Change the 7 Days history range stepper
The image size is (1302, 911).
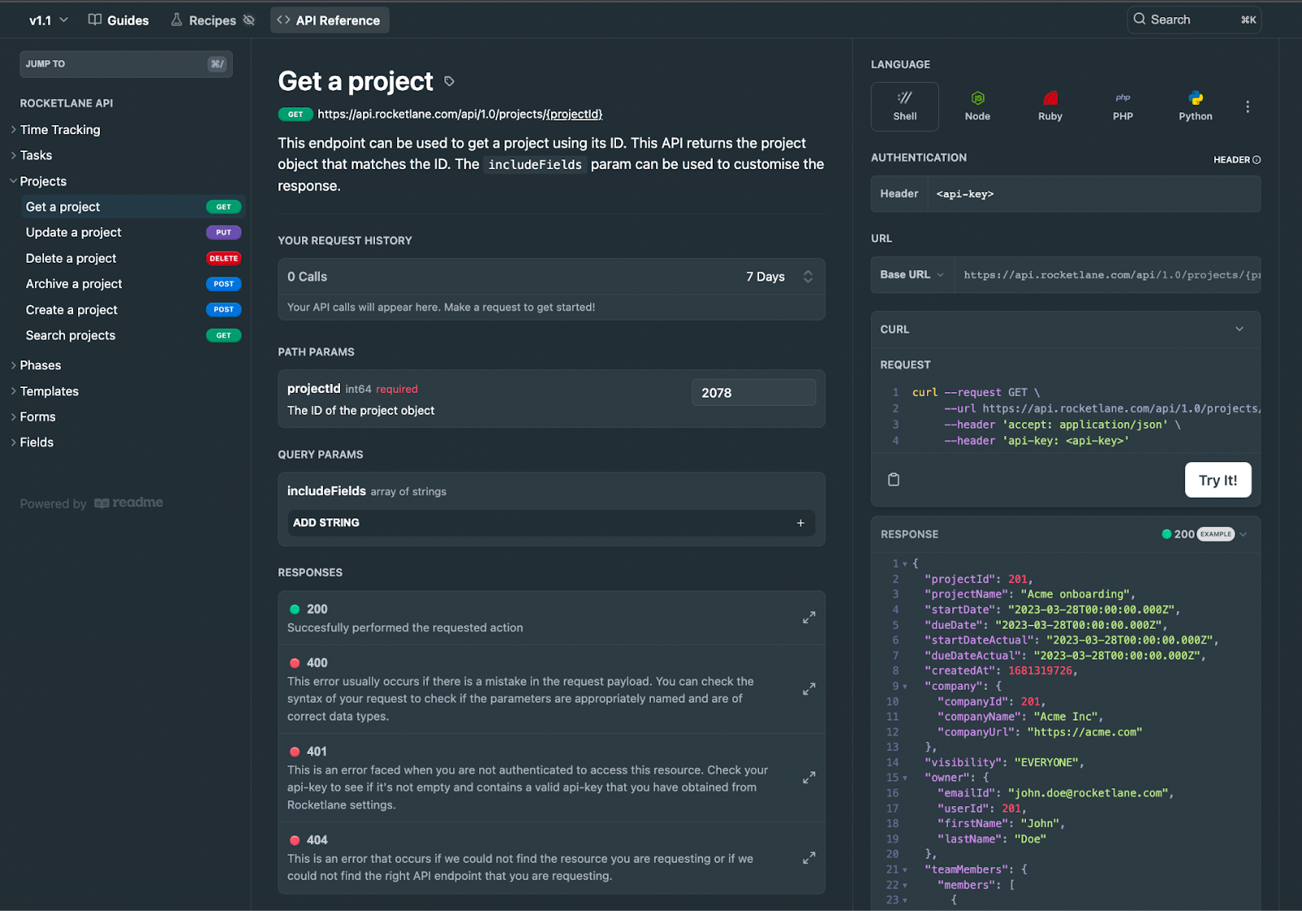[807, 277]
